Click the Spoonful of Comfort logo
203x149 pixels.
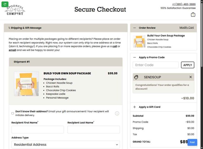(x=15, y=9)
